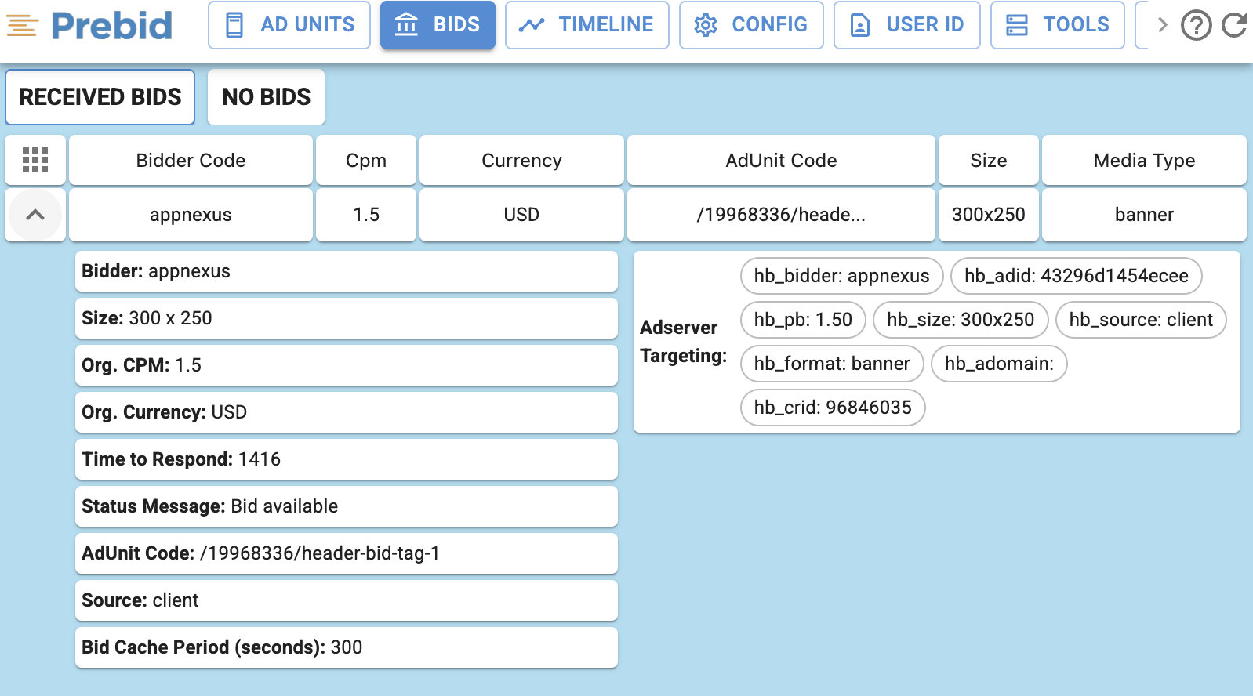Click the right arrow to show more tabs

[1162, 25]
